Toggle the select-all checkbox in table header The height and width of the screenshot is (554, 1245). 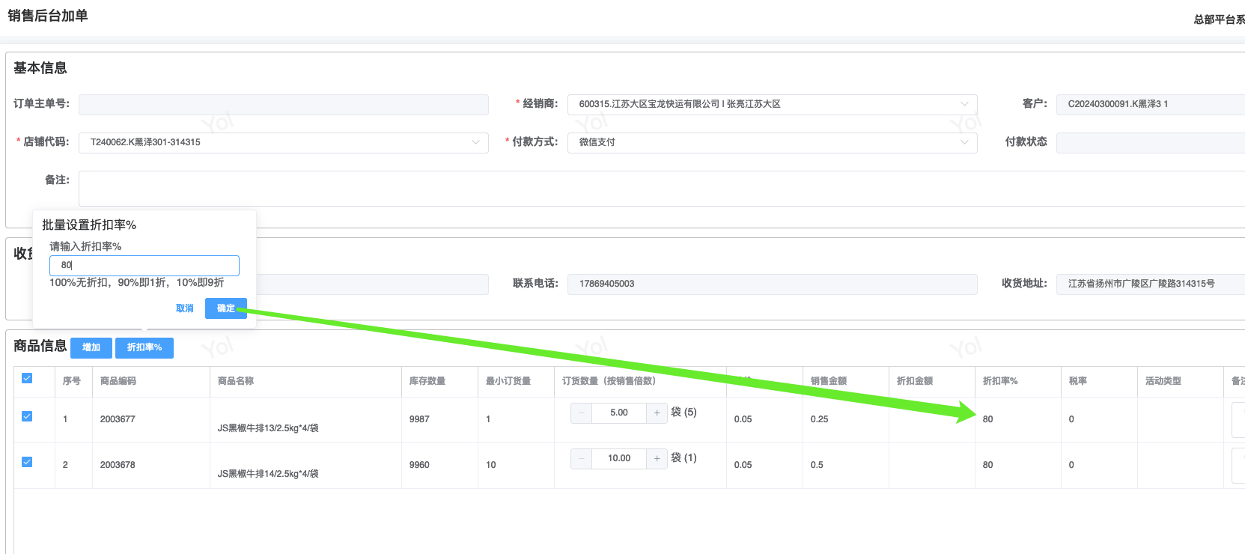(x=27, y=378)
